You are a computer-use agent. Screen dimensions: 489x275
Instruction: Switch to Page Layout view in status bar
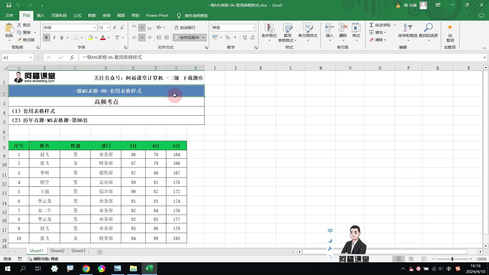(x=411, y=259)
